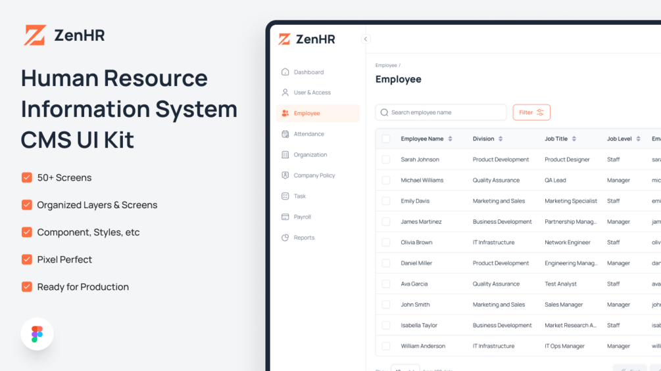This screenshot has height=371, width=661.
Task: Click the Sales Manager cell
Action: (564, 305)
